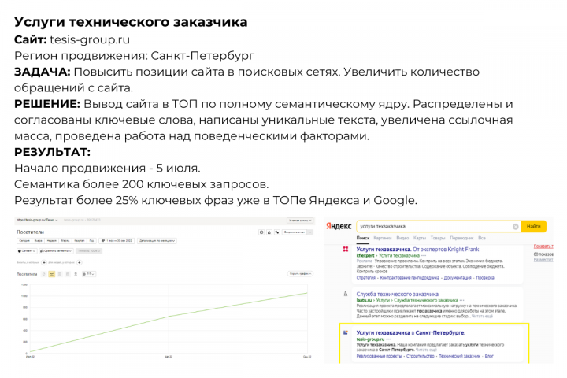Open Услуги техзаказчика в Санкт-Петербурге result
Screen dimensions: 567x378
[x=410, y=333]
